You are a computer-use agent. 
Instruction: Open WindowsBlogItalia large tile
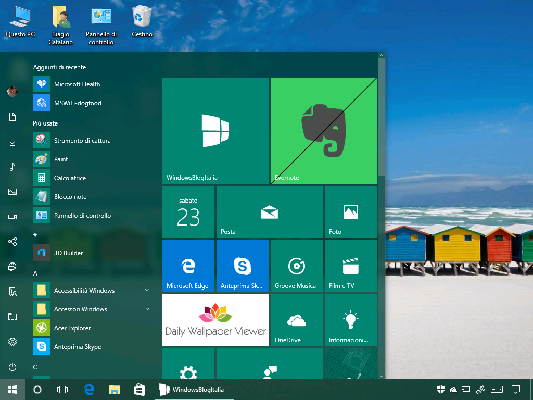pos(215,131)
